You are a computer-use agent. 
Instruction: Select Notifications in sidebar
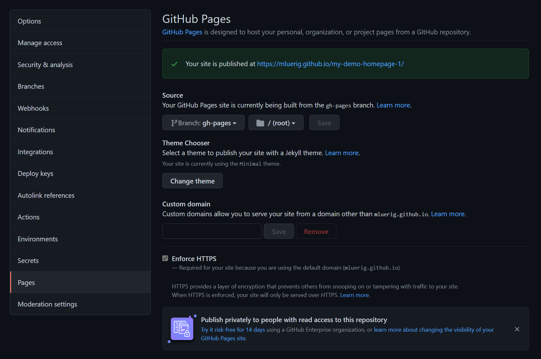click(x=80, y=130)
